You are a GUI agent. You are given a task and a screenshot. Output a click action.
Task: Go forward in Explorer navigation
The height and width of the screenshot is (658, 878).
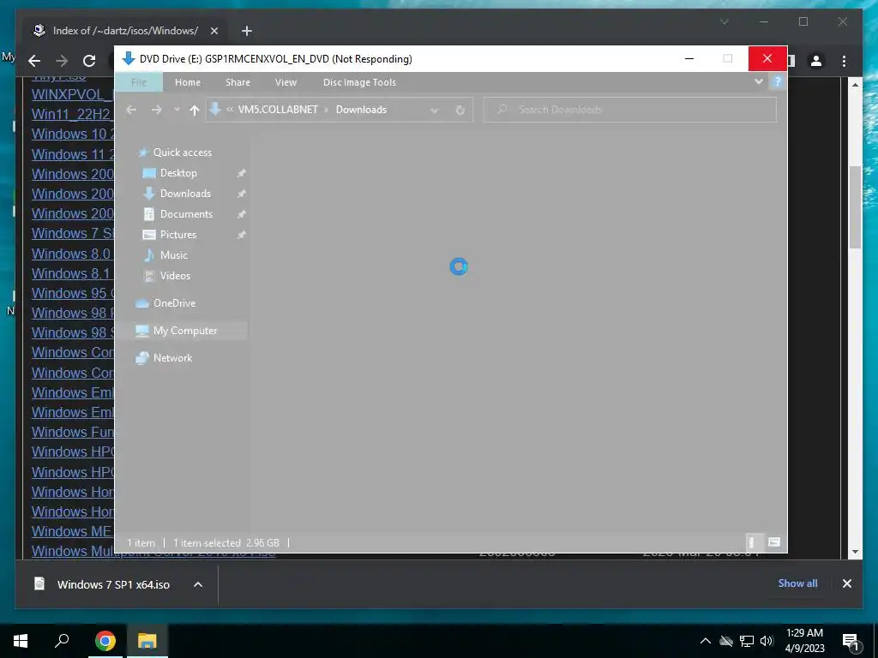pos(157,110)
